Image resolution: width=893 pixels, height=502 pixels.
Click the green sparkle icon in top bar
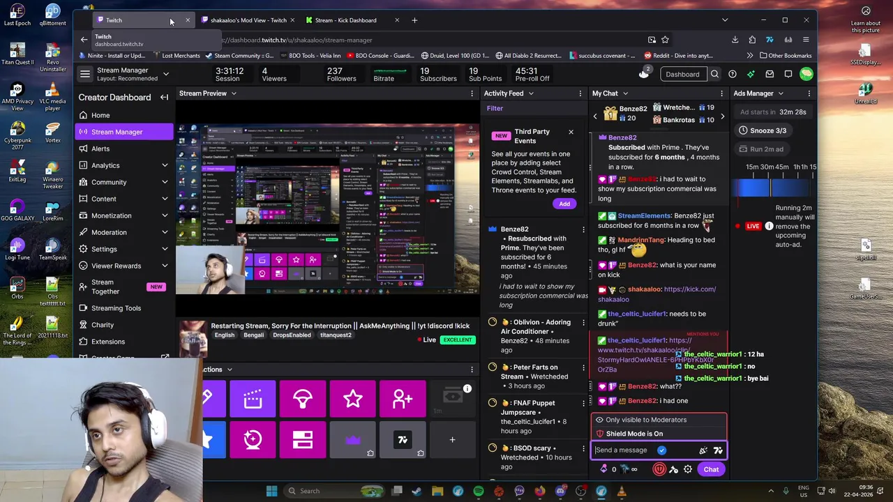[751, 74]
